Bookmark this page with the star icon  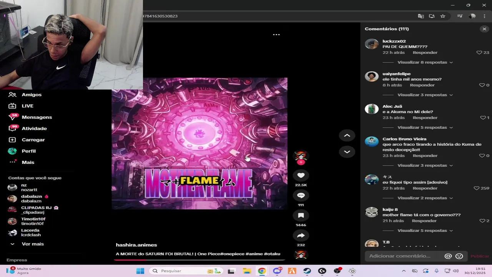point(443,16)
